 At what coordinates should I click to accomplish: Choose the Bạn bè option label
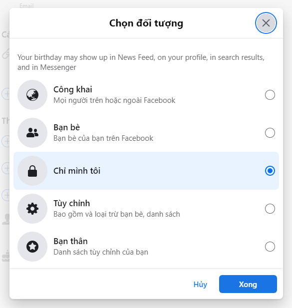66,127
